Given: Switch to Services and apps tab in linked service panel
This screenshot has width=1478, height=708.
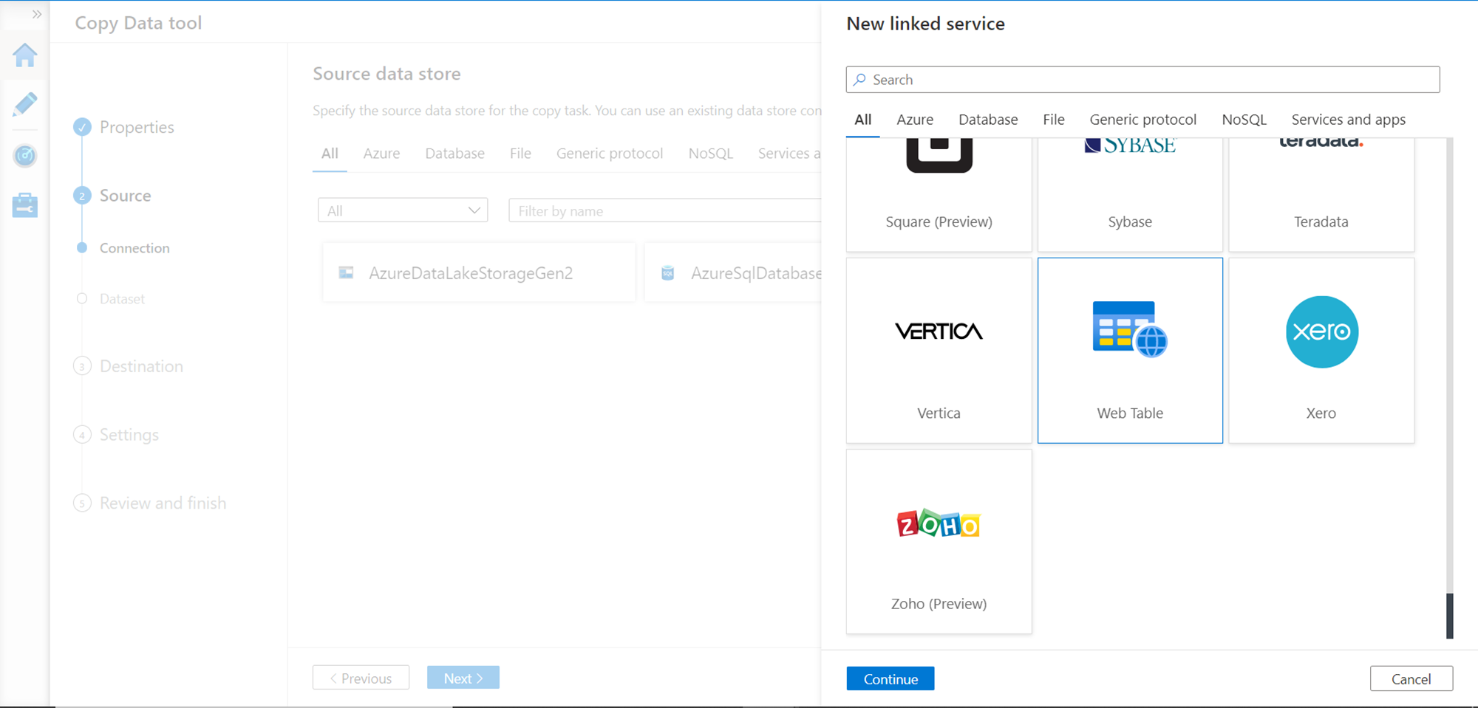Looking at the screenshot, I should 1348,120.
